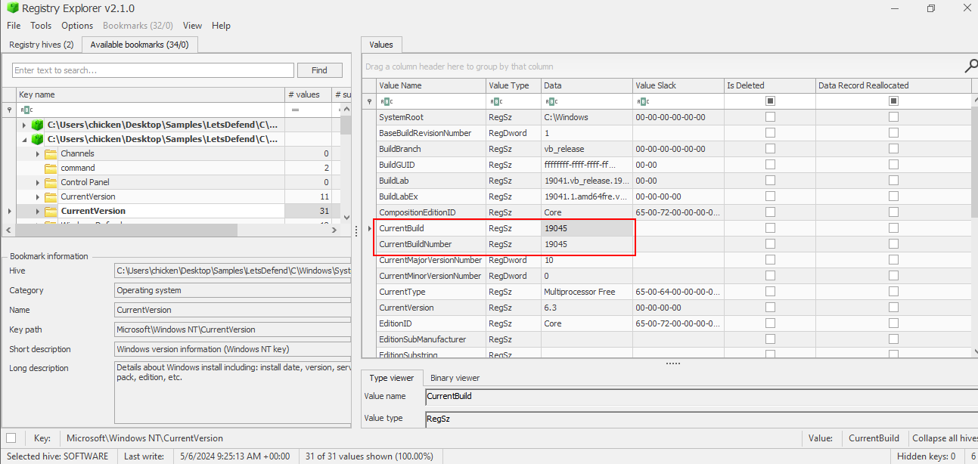
Task: Click the Control Panel folder icon
Action: (51, 182)
